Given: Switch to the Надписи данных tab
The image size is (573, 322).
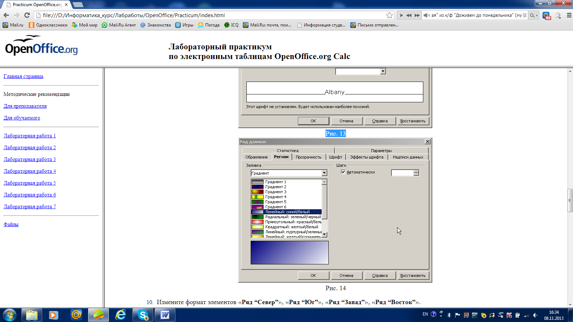Looking at the screenshot, I should pyautogui.click(x=408, y=157).
